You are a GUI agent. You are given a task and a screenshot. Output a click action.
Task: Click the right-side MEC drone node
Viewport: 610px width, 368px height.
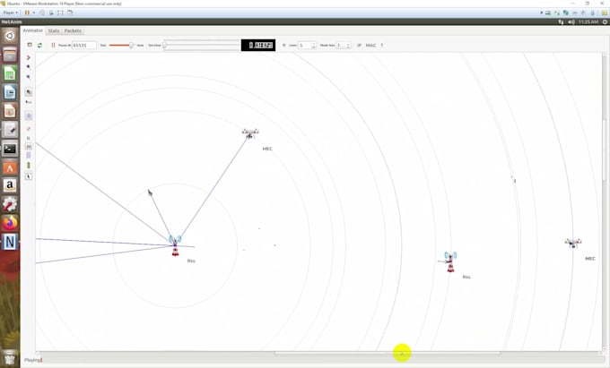(573, 243)
